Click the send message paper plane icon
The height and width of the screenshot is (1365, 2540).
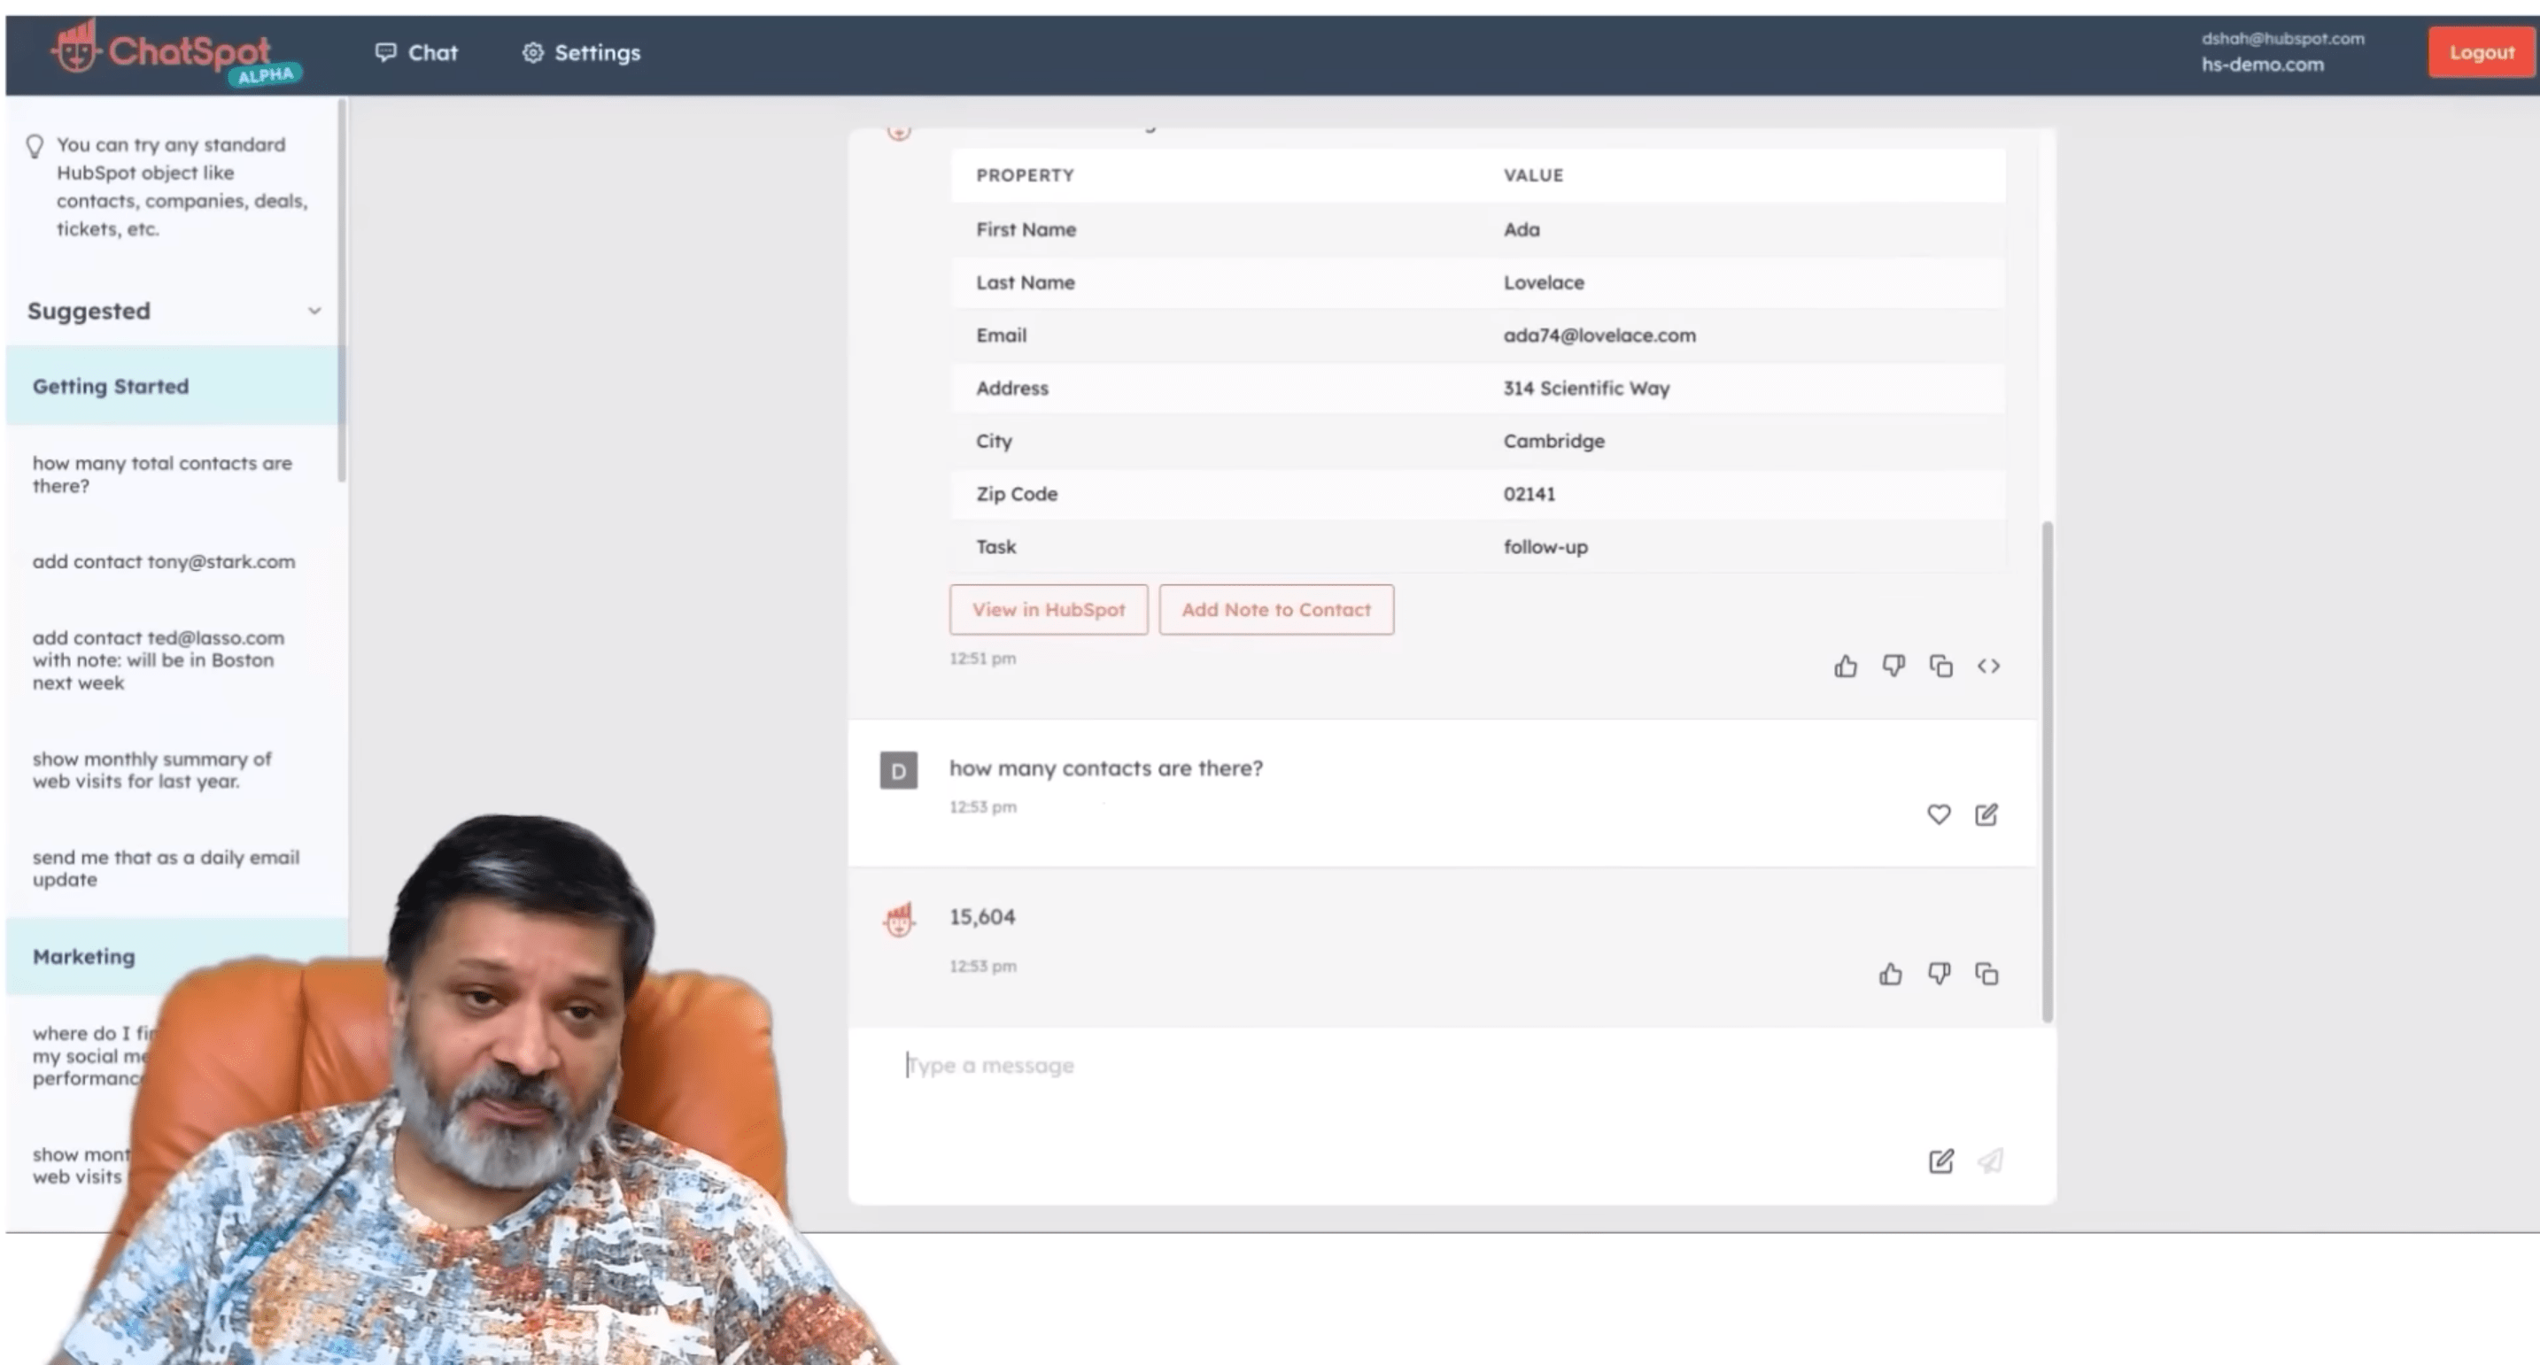pos(1990,1161)
